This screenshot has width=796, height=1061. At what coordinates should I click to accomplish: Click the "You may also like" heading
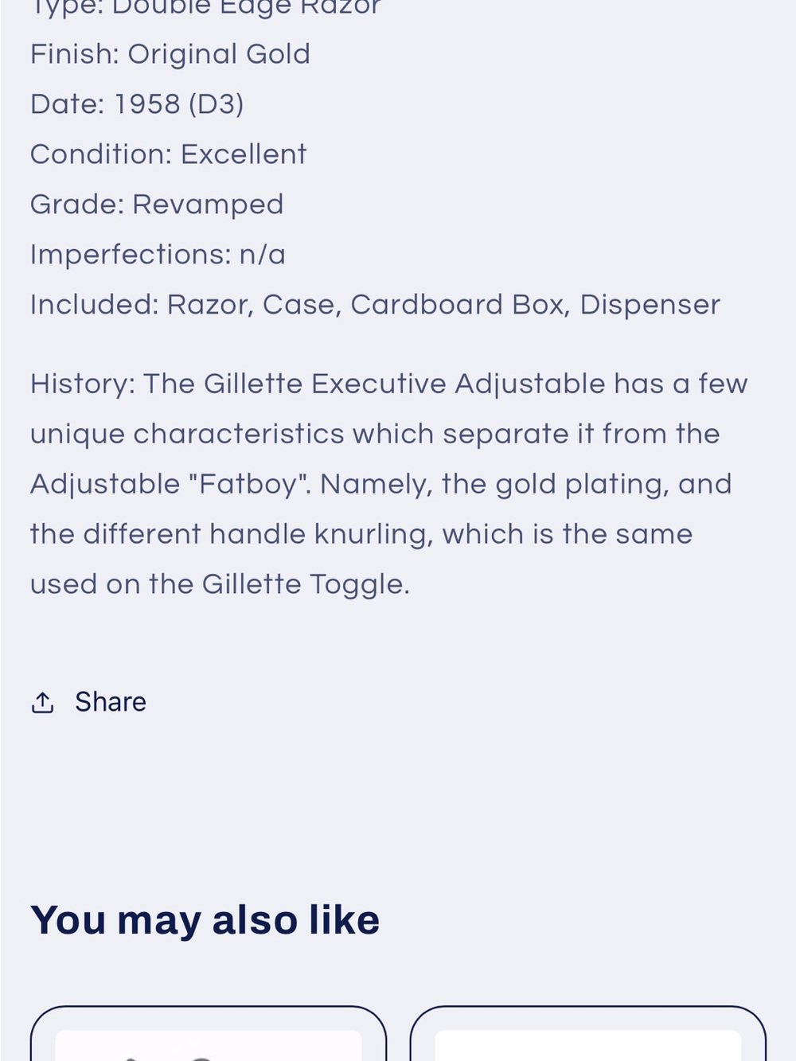click(x=205, y=920)
